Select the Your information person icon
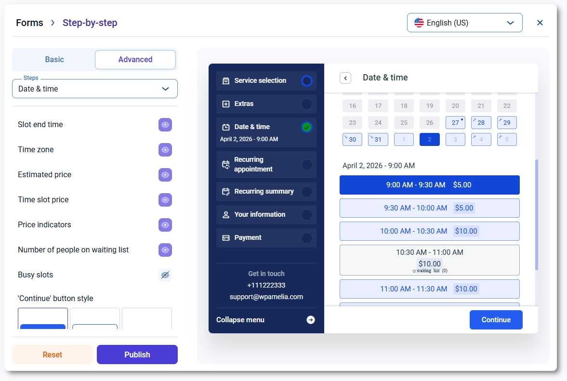This screenshot has height=381, width=567. click(x=225, y=214)
